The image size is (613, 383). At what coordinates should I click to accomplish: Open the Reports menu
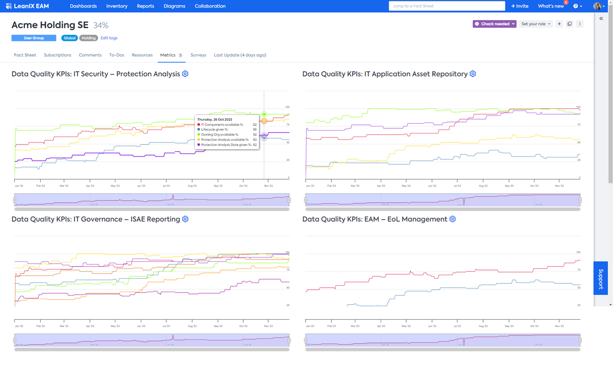point(146,6)
